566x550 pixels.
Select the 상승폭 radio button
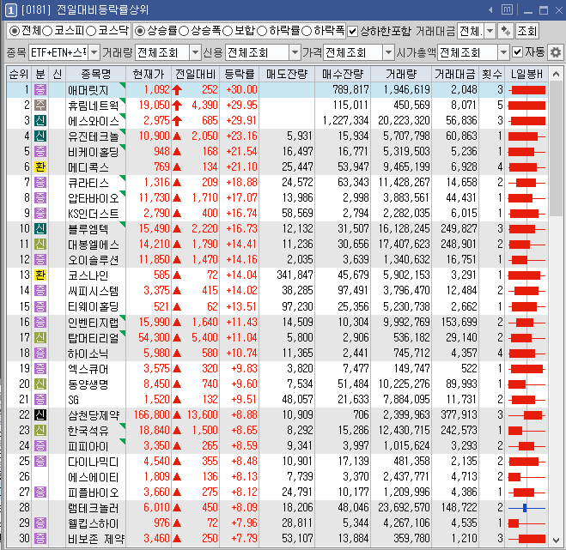184,31
